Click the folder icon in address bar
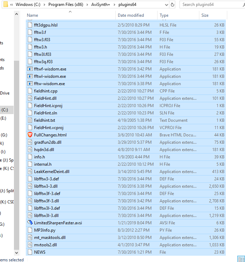The height and width of the screenshot is (262, 245). coord(6,4)
